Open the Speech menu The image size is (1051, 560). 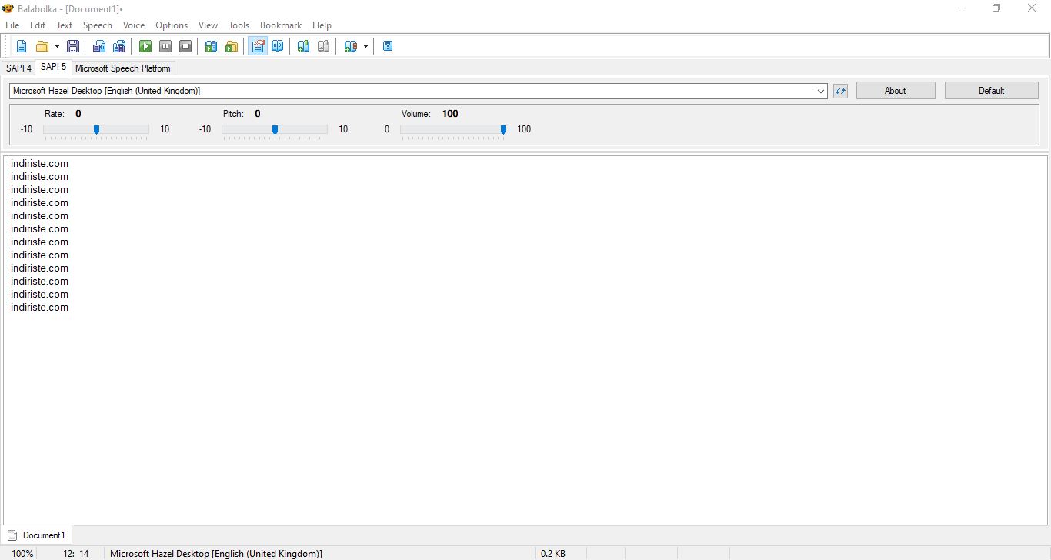pos(98,25)
